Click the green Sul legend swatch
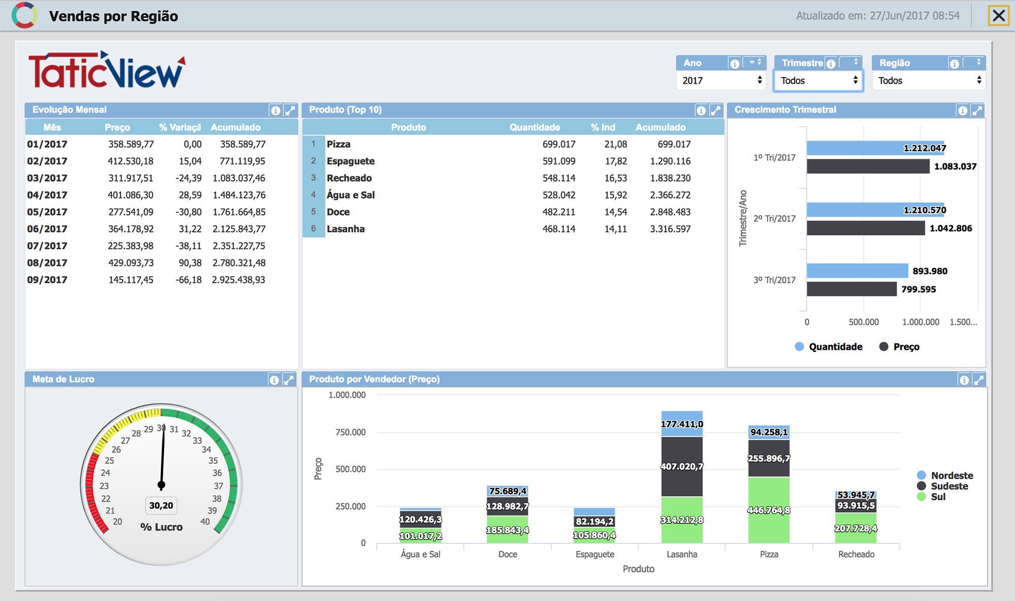Image resolution: width=1015 pixels, height=601 pixels. (x=922, y=497)
